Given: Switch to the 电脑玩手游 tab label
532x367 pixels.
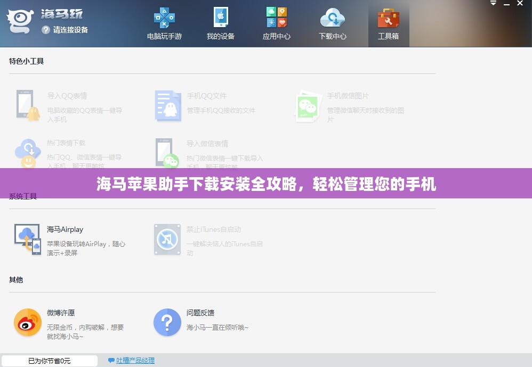Looking at the screenshot, I should [x=165, y=36].
